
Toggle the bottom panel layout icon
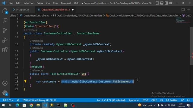coord(162,3)
